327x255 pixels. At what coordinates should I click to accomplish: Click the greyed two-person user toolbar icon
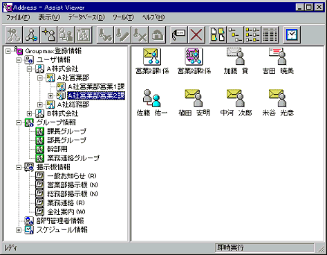66,35
